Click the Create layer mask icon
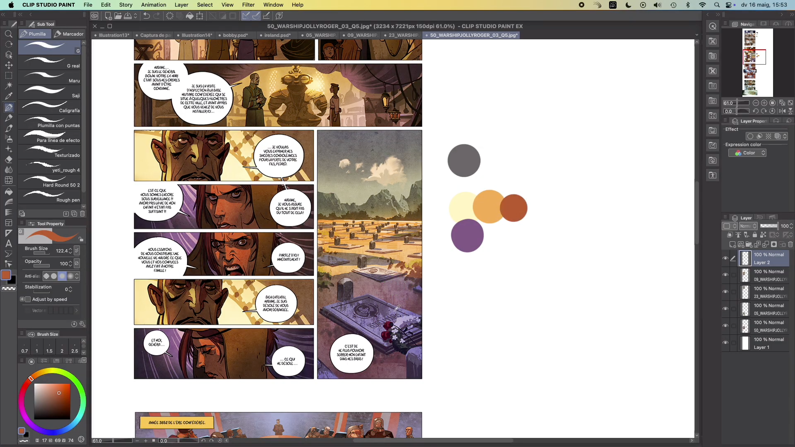This screenshot has height=447, width=795. [774, 245]
